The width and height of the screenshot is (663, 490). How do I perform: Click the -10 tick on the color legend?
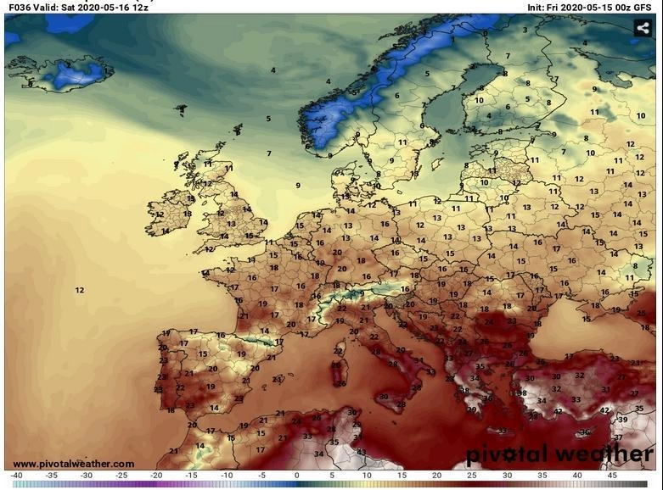coord(227,476)
